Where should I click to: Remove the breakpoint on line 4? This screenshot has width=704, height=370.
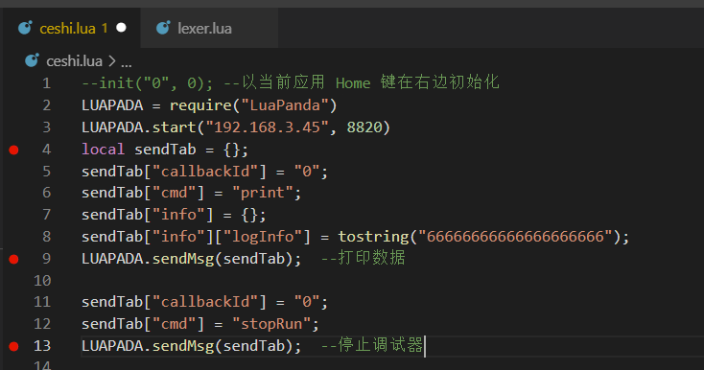pos(14,150)
